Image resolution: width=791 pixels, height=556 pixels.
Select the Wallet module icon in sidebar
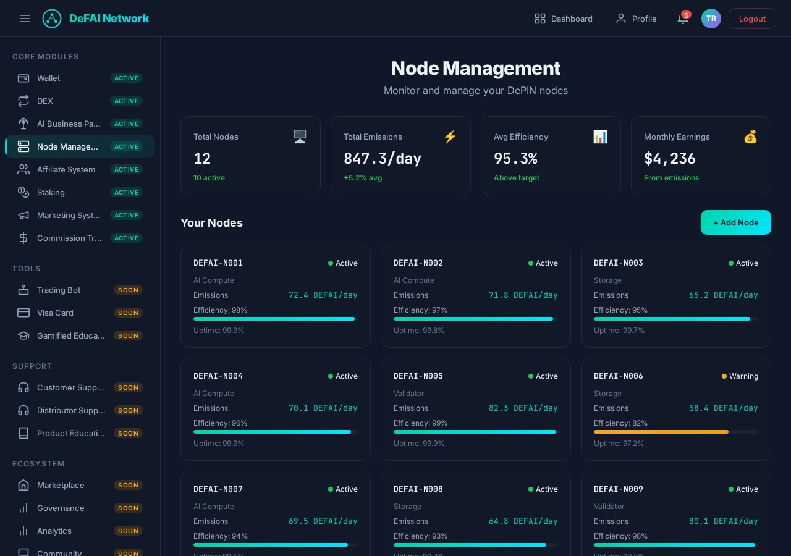pos(23,78)
